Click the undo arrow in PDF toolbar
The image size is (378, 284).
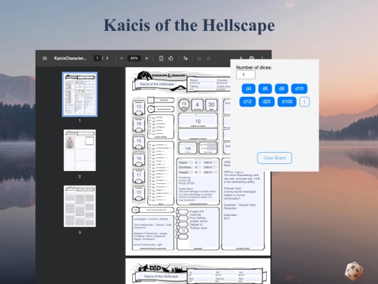(x=199, y=58)
